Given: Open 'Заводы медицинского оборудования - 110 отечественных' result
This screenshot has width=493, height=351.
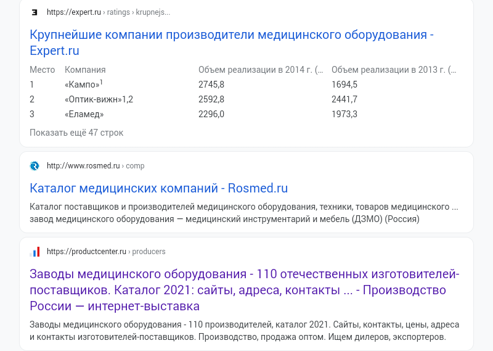Looking at the screenshot, I should [244, 290].
